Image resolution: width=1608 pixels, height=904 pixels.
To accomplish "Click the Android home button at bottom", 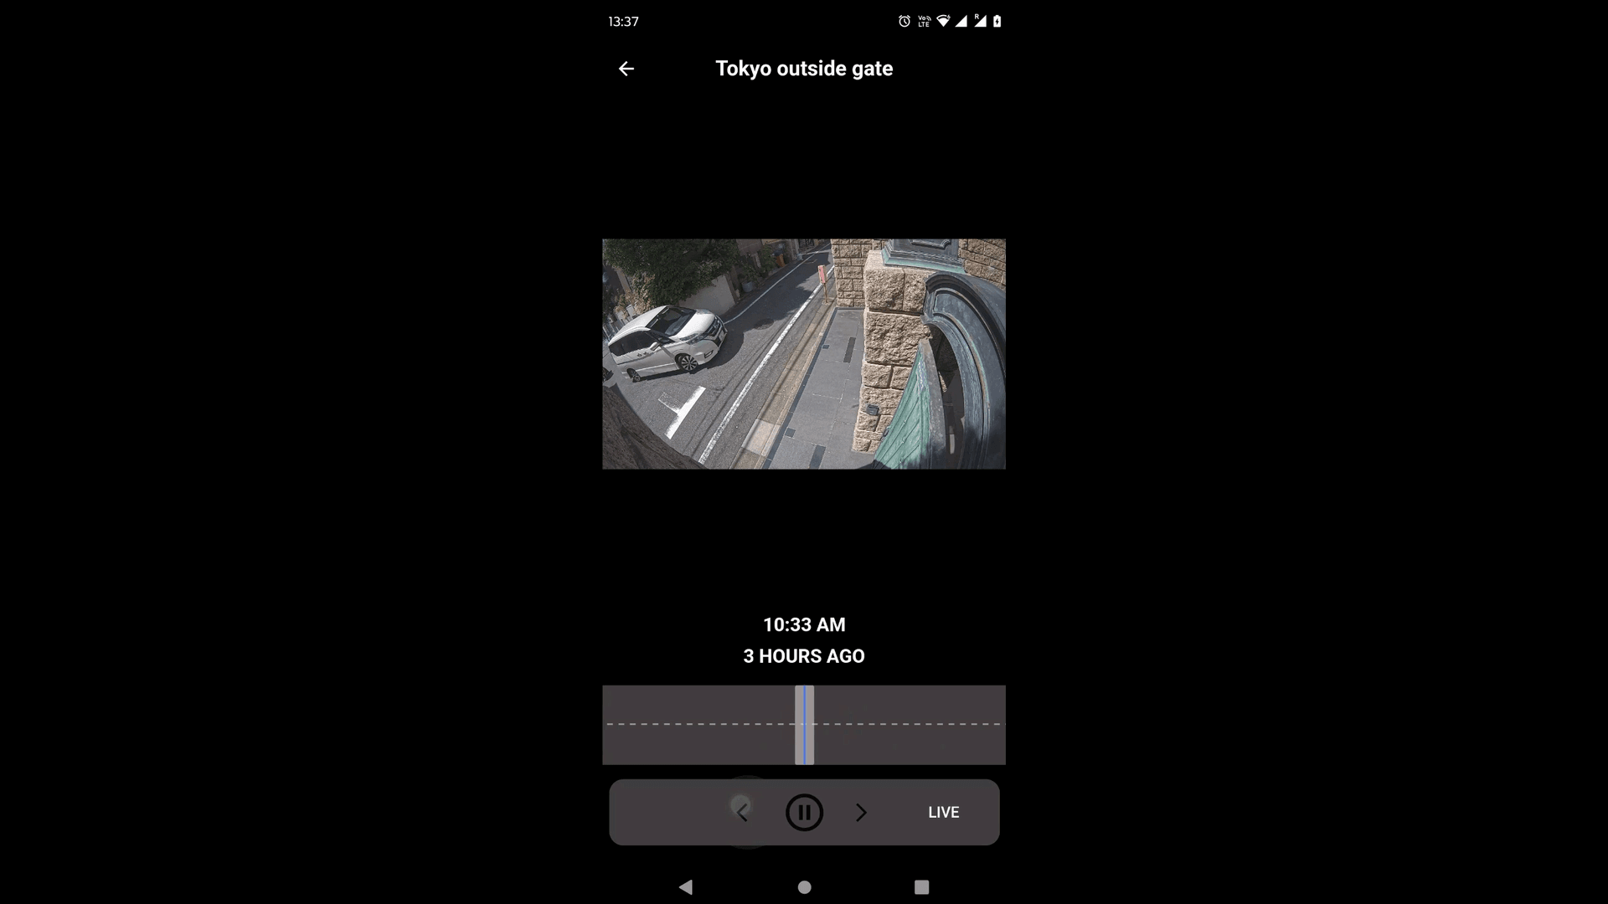I will pos(804,886).
